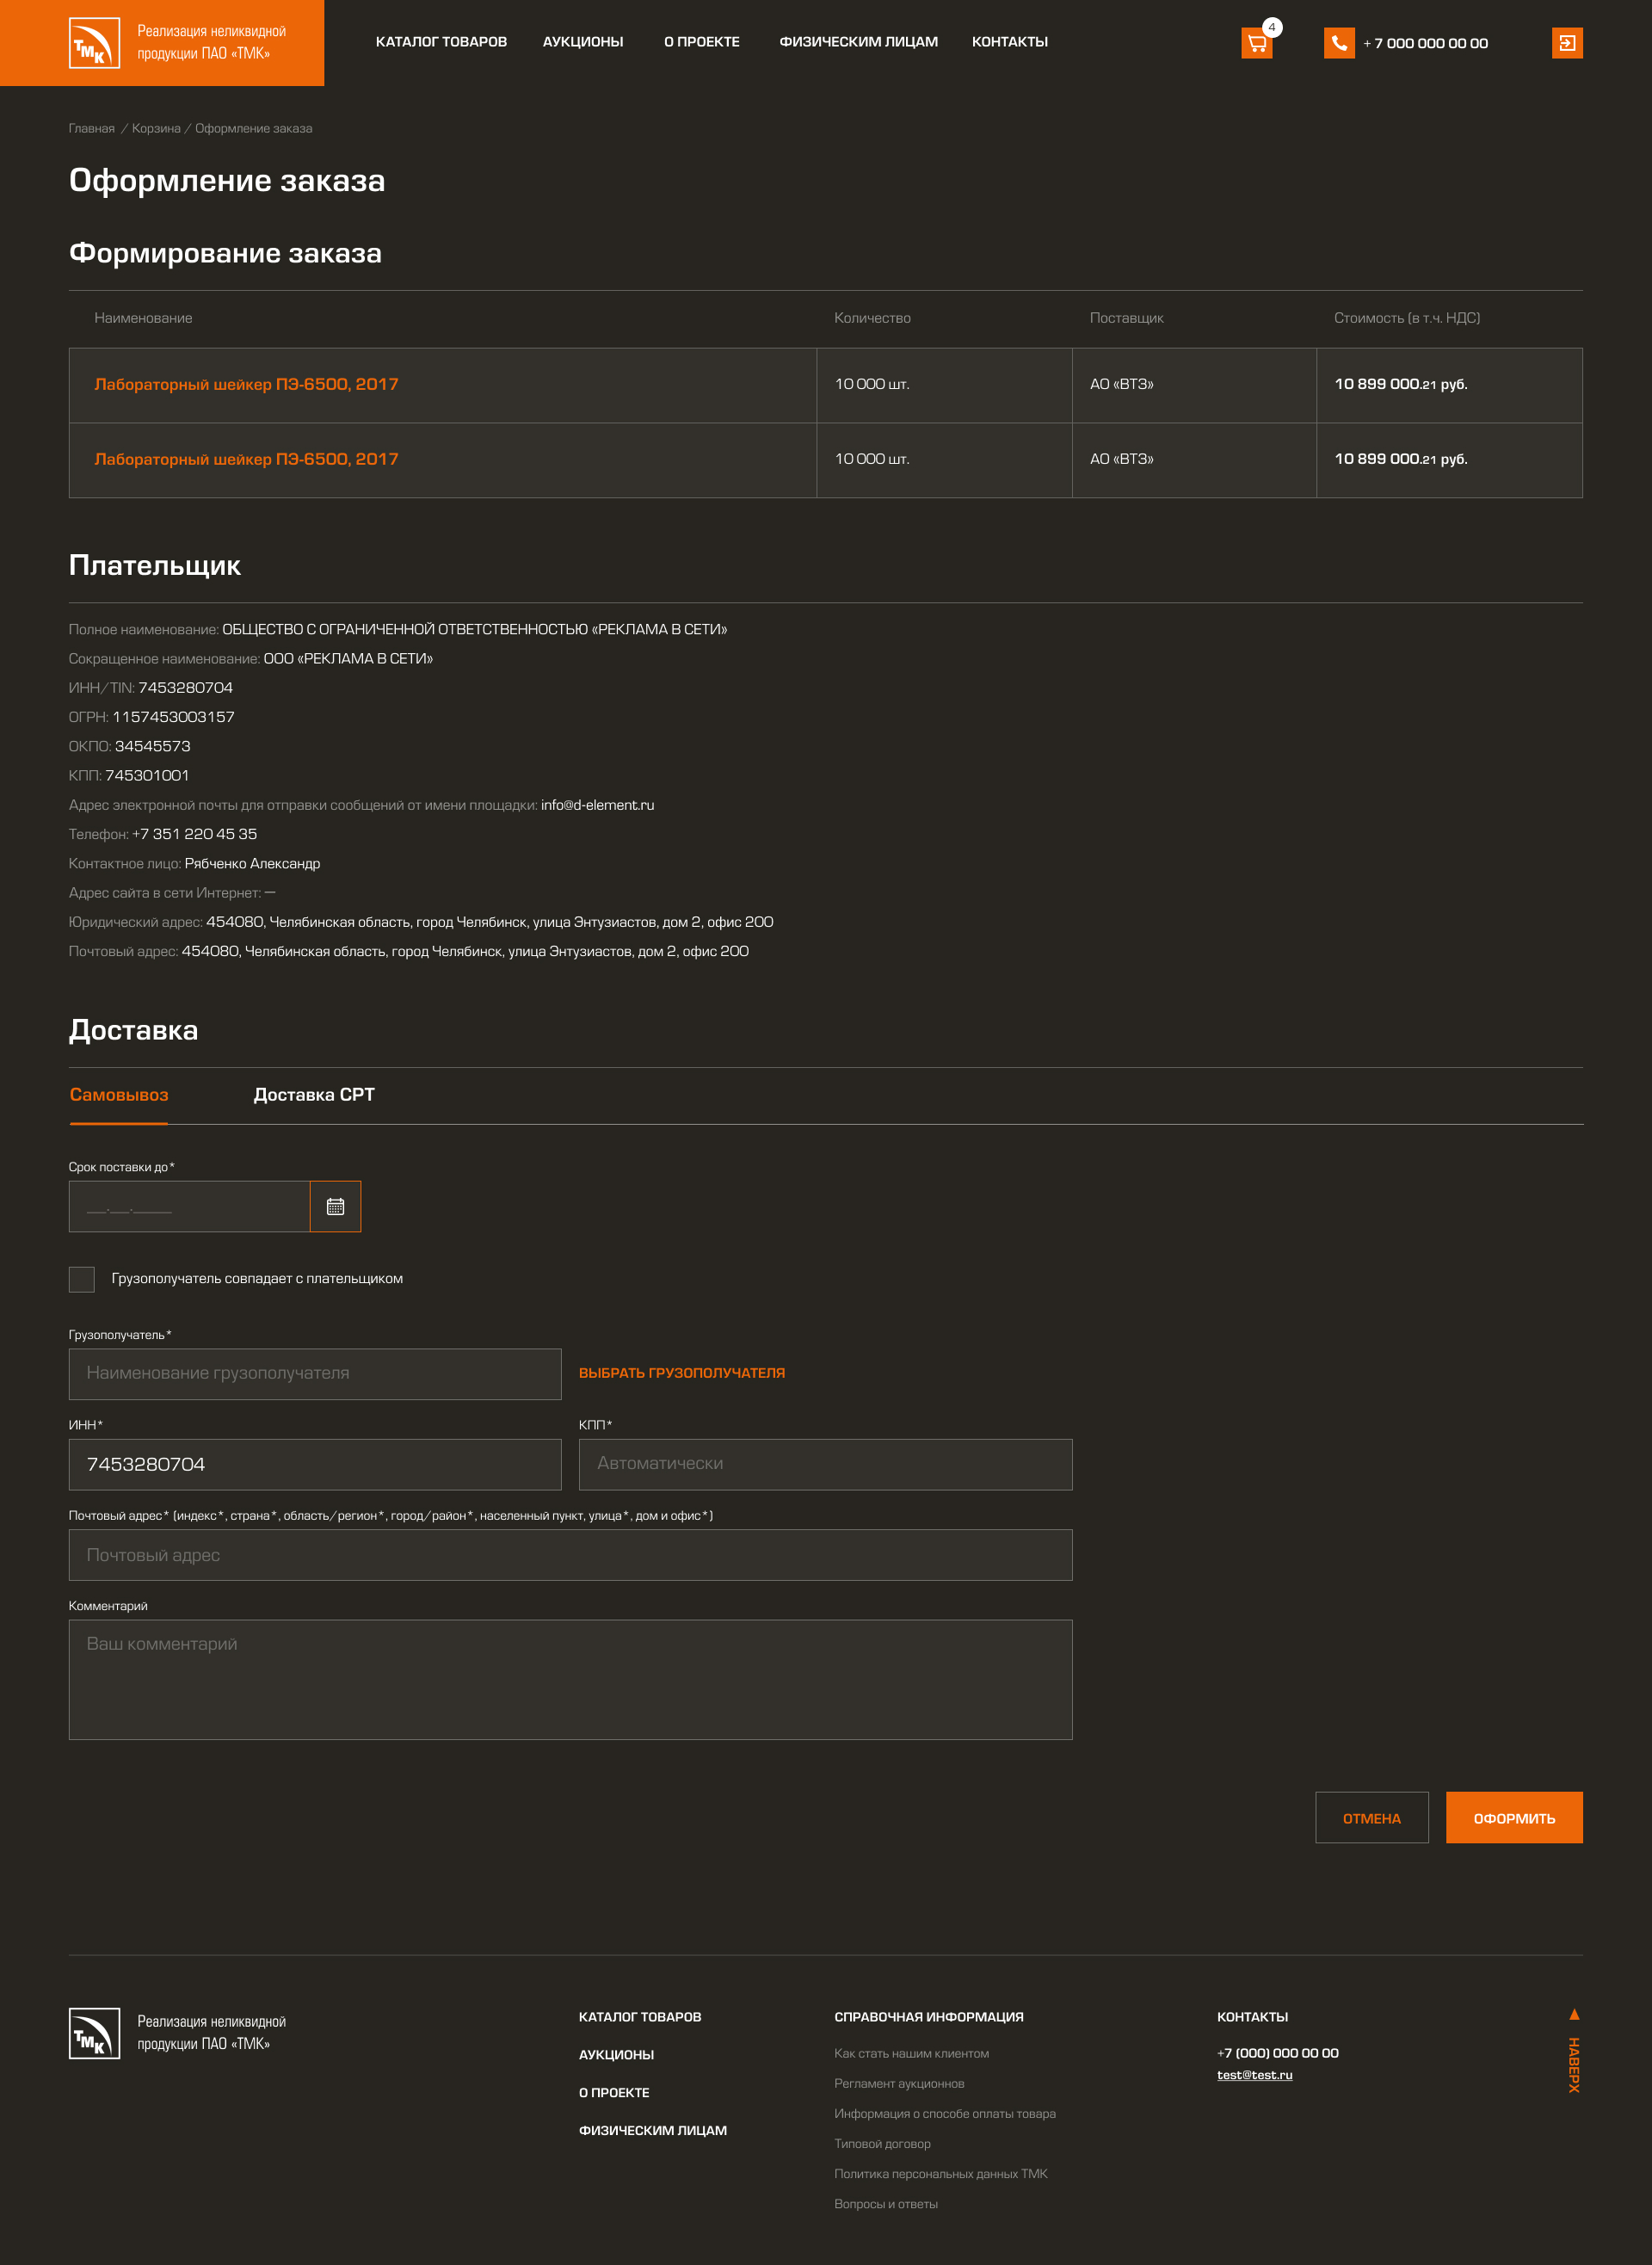Click the ОФОРМИТЬ button
The height and width of the screenshot is (2265, 1652).
pyautogui.click(x=1514, y=1818)
